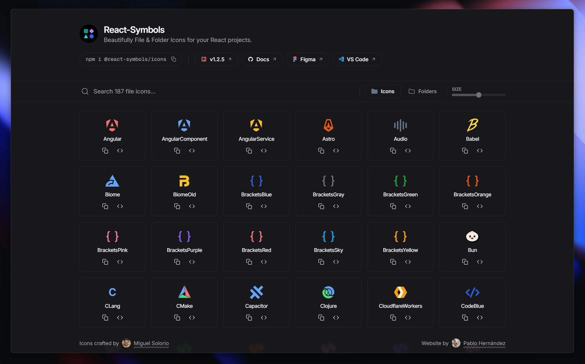Image resolution: width=585 pixels, height=364 pixels.
Task: Copy the Bun icon
Action: click(x=465, y=262)
